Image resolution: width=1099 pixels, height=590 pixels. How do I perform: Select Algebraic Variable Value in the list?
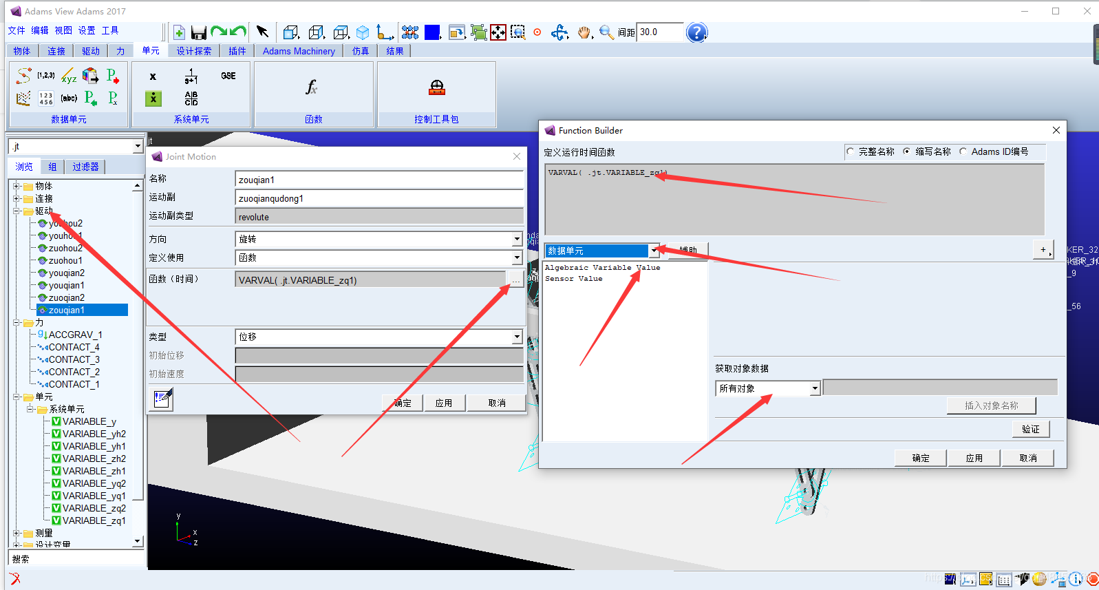(x=602, y=268)
